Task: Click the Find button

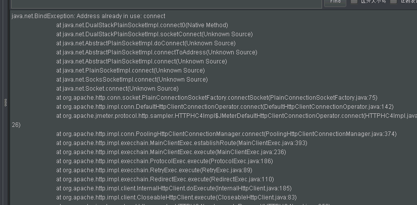Action: click(x=335, y=2)
